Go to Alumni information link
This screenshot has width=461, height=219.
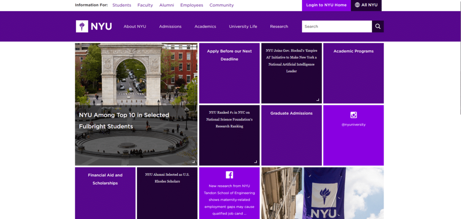(x=167, y=5)
